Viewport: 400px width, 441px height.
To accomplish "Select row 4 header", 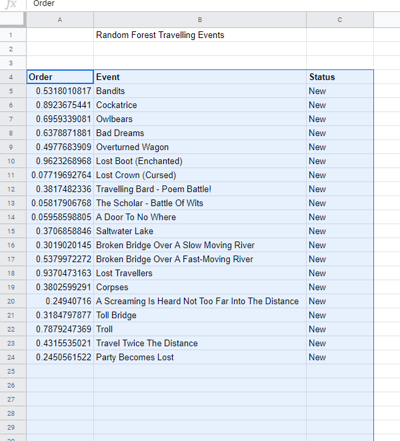I will (x=11, y=77).
